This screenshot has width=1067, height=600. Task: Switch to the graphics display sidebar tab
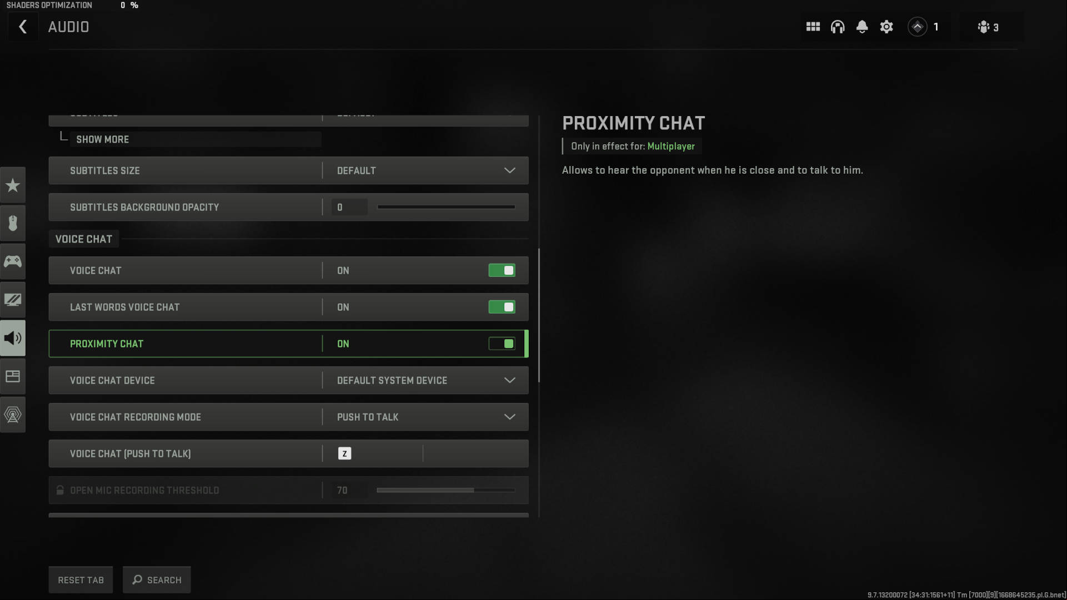[x=13, y=300]
